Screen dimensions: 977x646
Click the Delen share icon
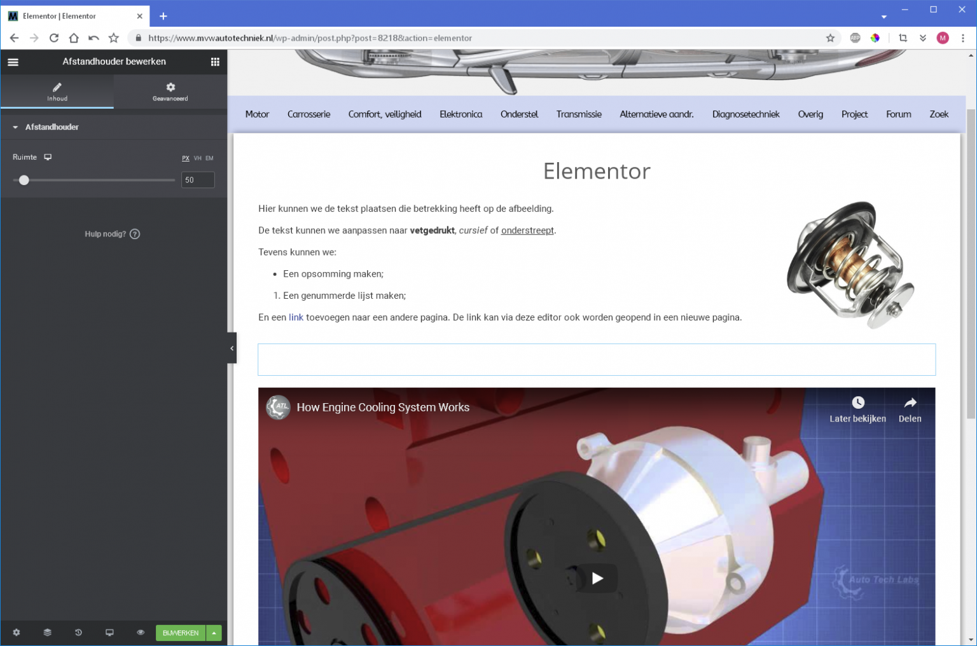click(x=910, y=402)
